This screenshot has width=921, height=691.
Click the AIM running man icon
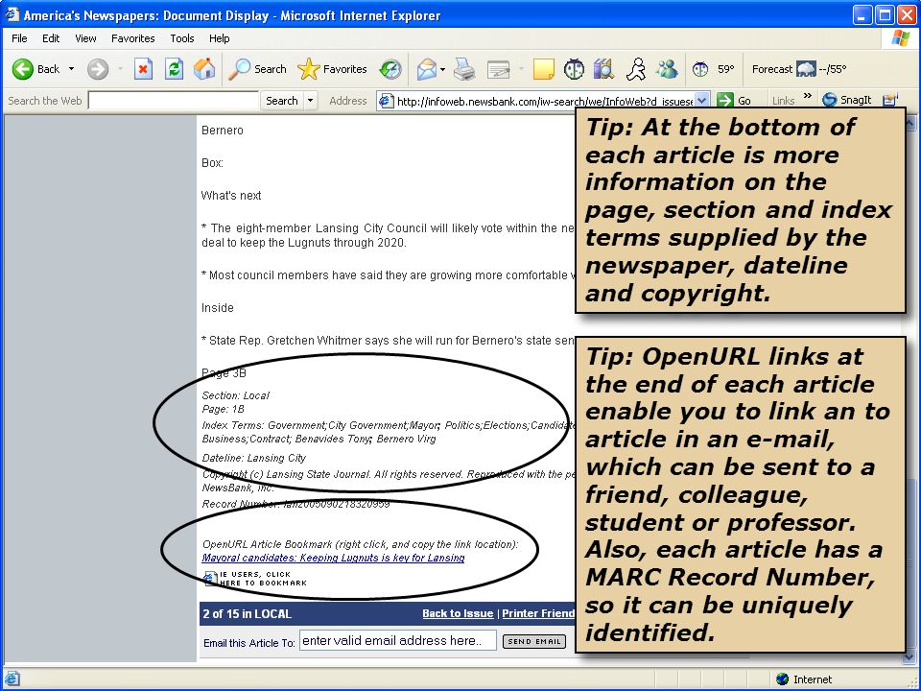point(636,69)
